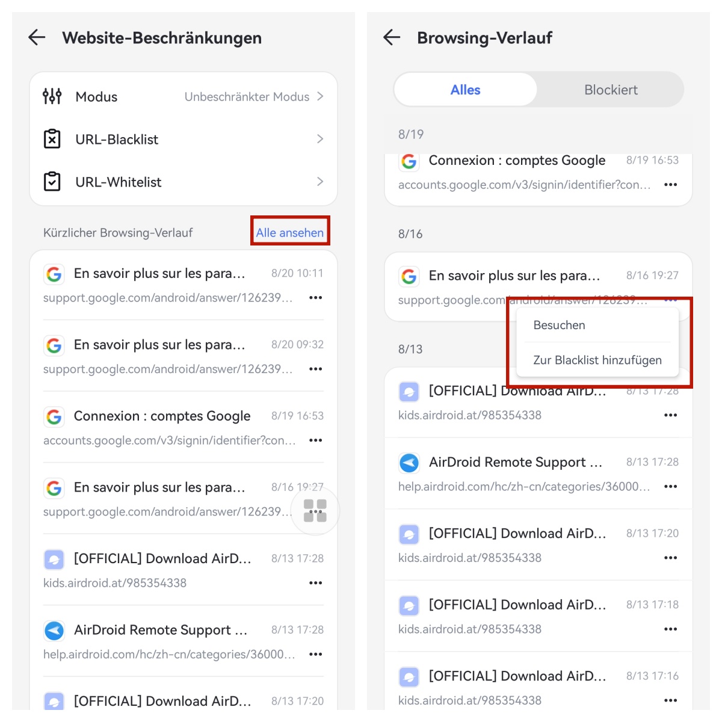Image resolution: width=722 pixels, height=722 pixels.
Task: Open more options for 8/20 10:11 entry
Action: click(x=315, y=297)
